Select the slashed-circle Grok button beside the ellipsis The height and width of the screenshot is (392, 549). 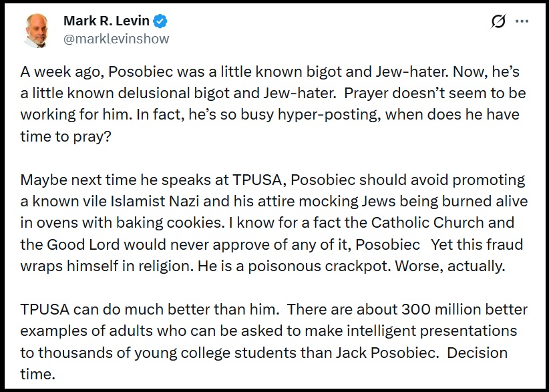tap(497, 22)
